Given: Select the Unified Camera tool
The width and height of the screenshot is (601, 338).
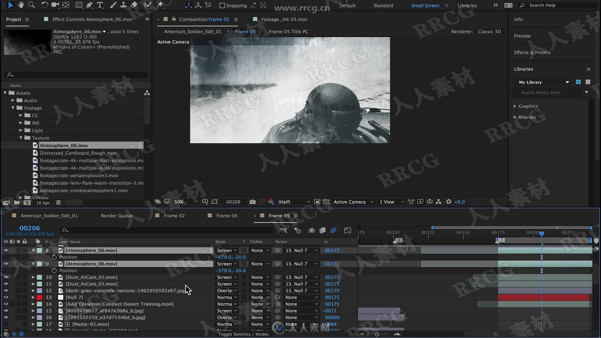Looking at the screenshot, I should click(55, 5).
